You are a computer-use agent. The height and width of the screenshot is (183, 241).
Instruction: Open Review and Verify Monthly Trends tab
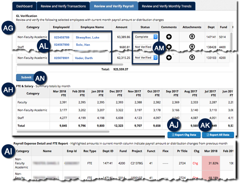pos(166,6)
